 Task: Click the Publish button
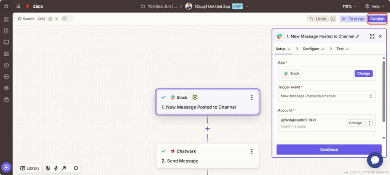[377, 19]
